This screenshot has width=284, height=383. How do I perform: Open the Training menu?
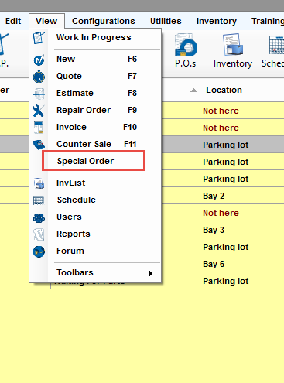pyautogui.click(x=267, y=21)
